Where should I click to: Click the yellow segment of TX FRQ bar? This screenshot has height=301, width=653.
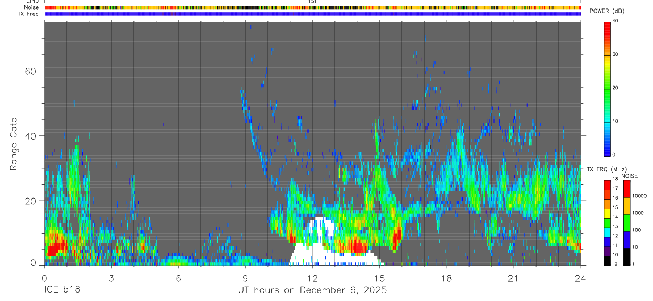[x=607, y=213]
